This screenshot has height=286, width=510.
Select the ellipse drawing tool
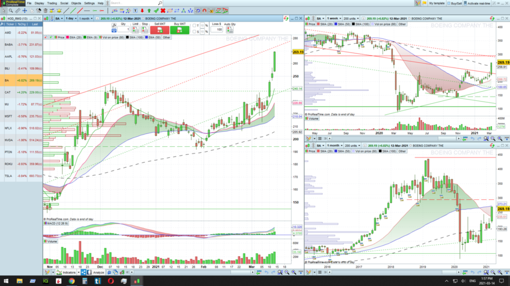170,11
